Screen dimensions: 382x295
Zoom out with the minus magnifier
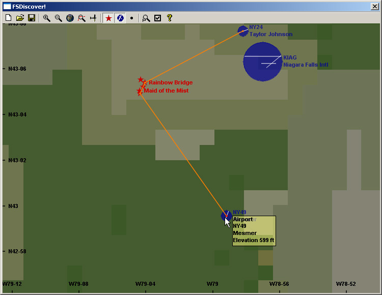(59, 18)
